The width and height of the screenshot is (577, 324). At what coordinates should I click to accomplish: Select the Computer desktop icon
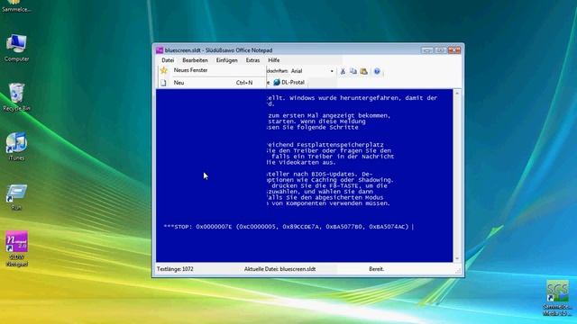(16, 48)
